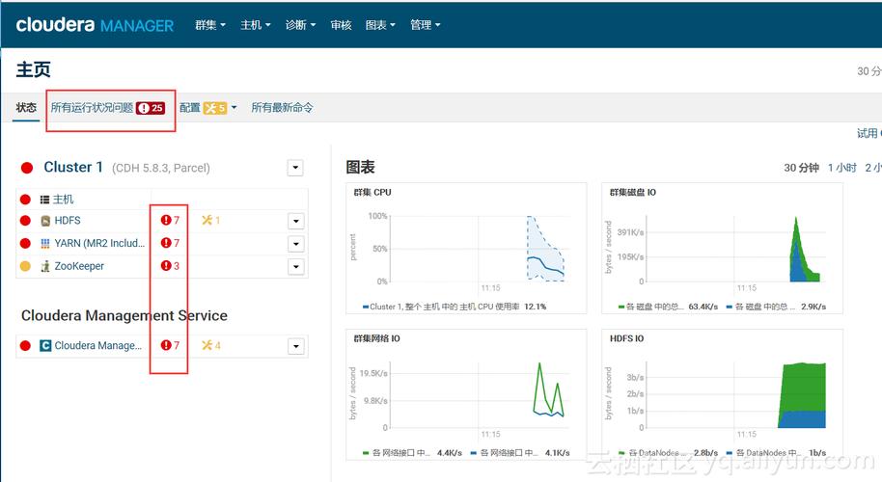Open 所有最新命令 tab
The image size is (882, 482).
pyautogui.click(x=282, y=107)
